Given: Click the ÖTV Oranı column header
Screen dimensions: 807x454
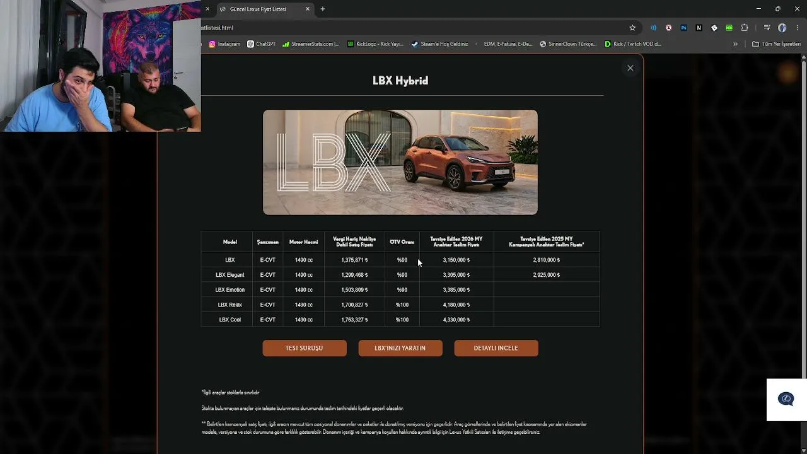Looking at the screenshot, I should pos(402,242).
